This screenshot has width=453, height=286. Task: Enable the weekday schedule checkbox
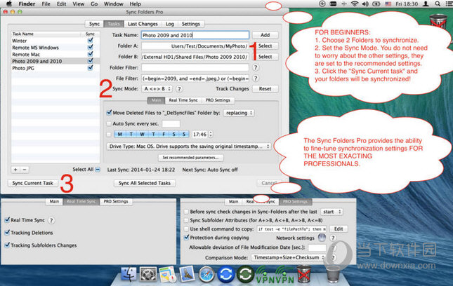109,135
